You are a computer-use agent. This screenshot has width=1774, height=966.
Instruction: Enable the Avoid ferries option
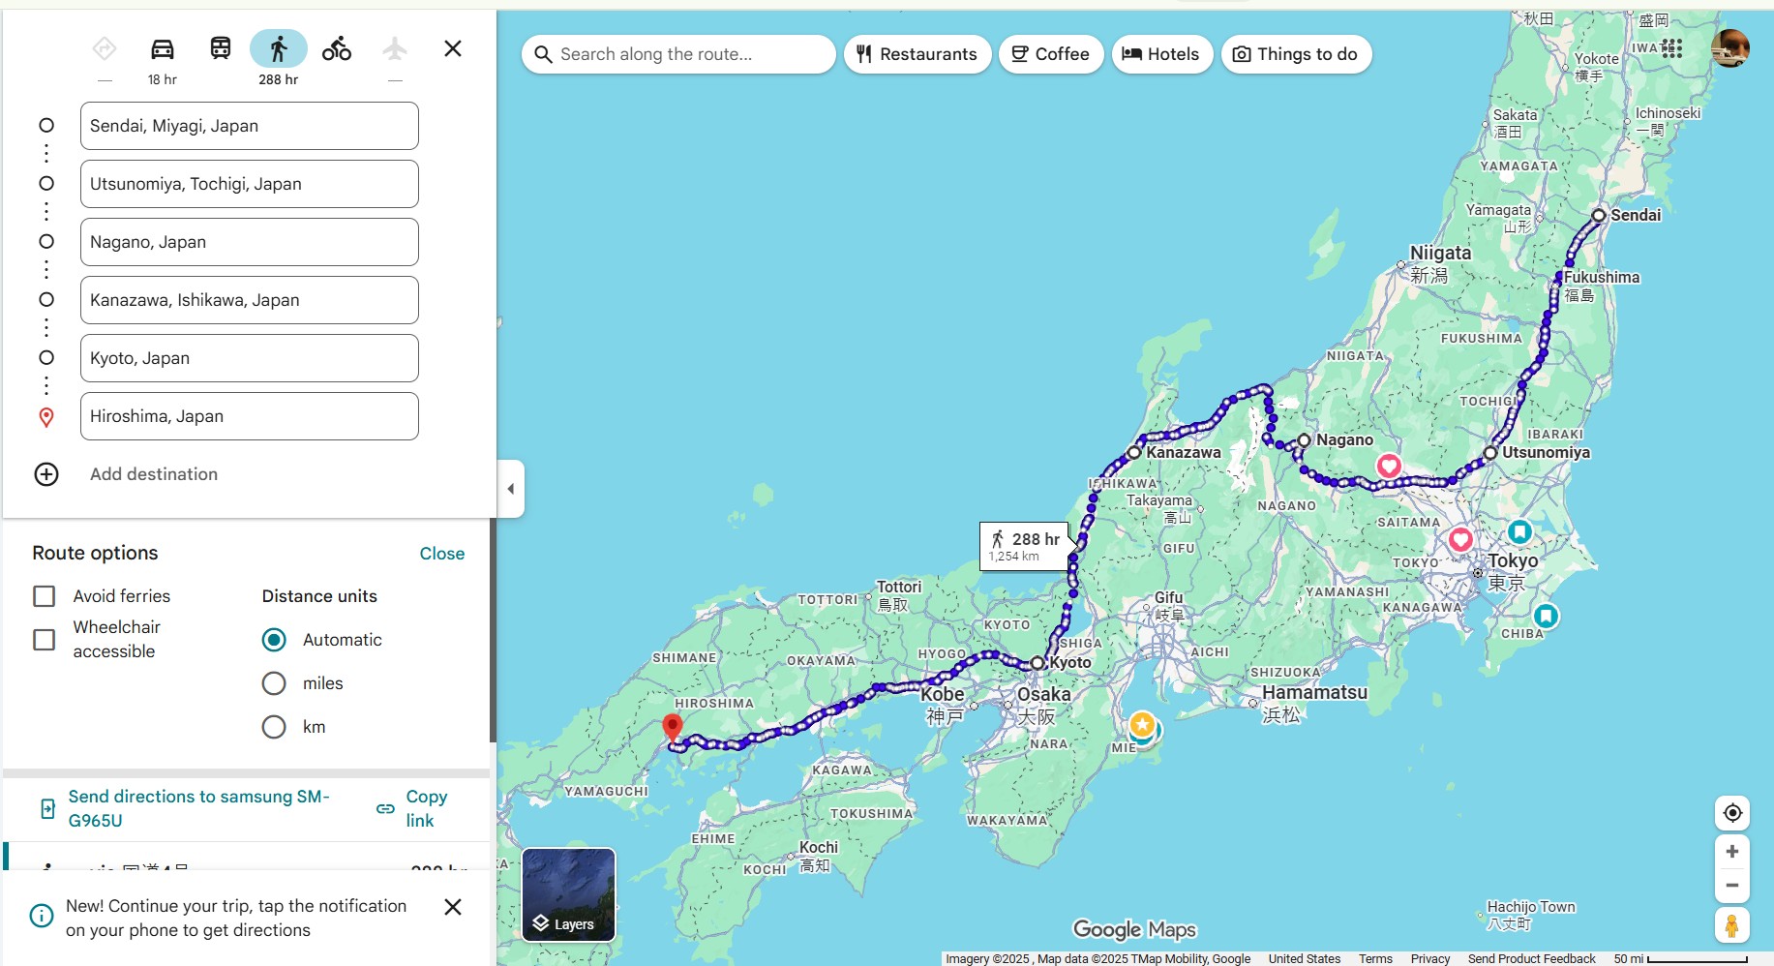(x=44, y=596)
